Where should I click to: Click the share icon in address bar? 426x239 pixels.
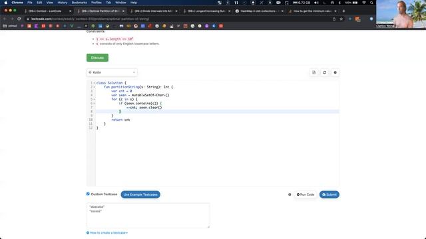tap(334, 19)
